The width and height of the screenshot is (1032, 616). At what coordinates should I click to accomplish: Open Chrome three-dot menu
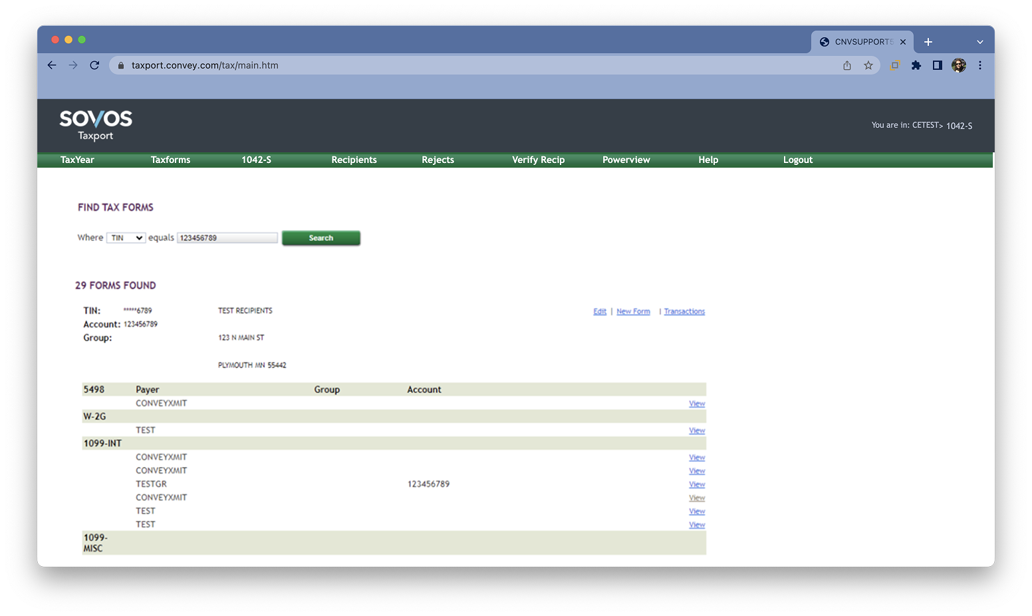pos(980,65)
